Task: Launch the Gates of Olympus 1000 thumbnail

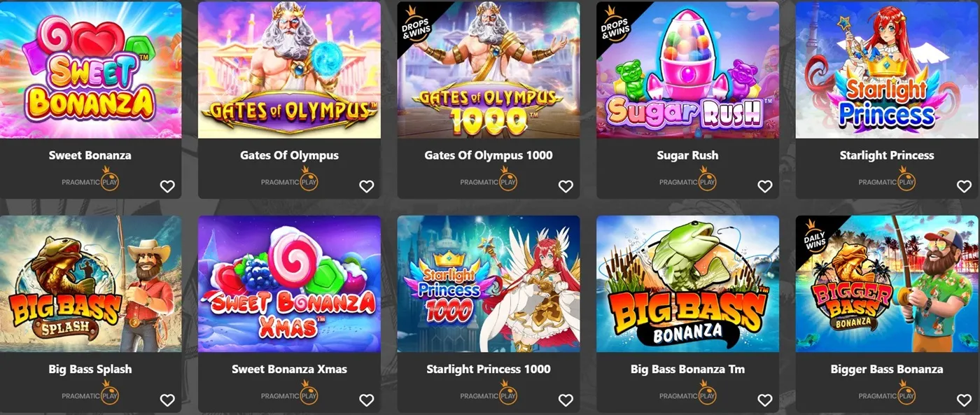Action: pyautogui.click(x=489, y=70)
